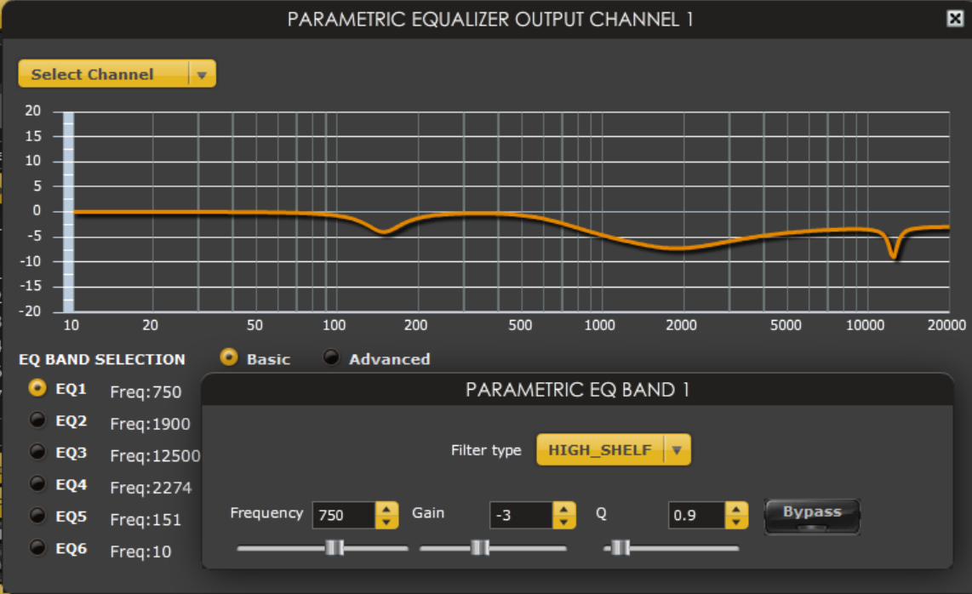Select the EQ1 band radio button

pos(37,388)
